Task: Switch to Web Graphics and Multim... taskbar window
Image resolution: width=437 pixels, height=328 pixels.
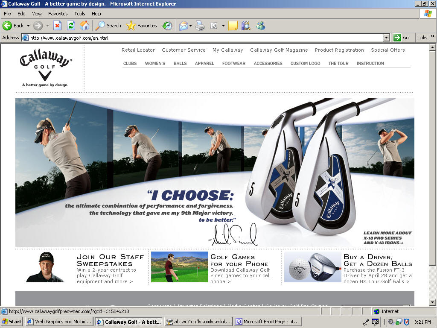Action: click(59, 322)
